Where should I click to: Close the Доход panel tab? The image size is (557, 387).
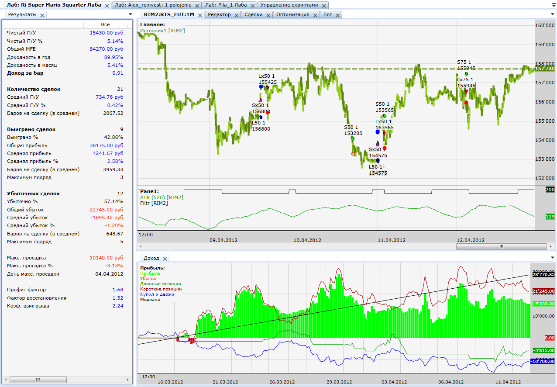point(165,259)
